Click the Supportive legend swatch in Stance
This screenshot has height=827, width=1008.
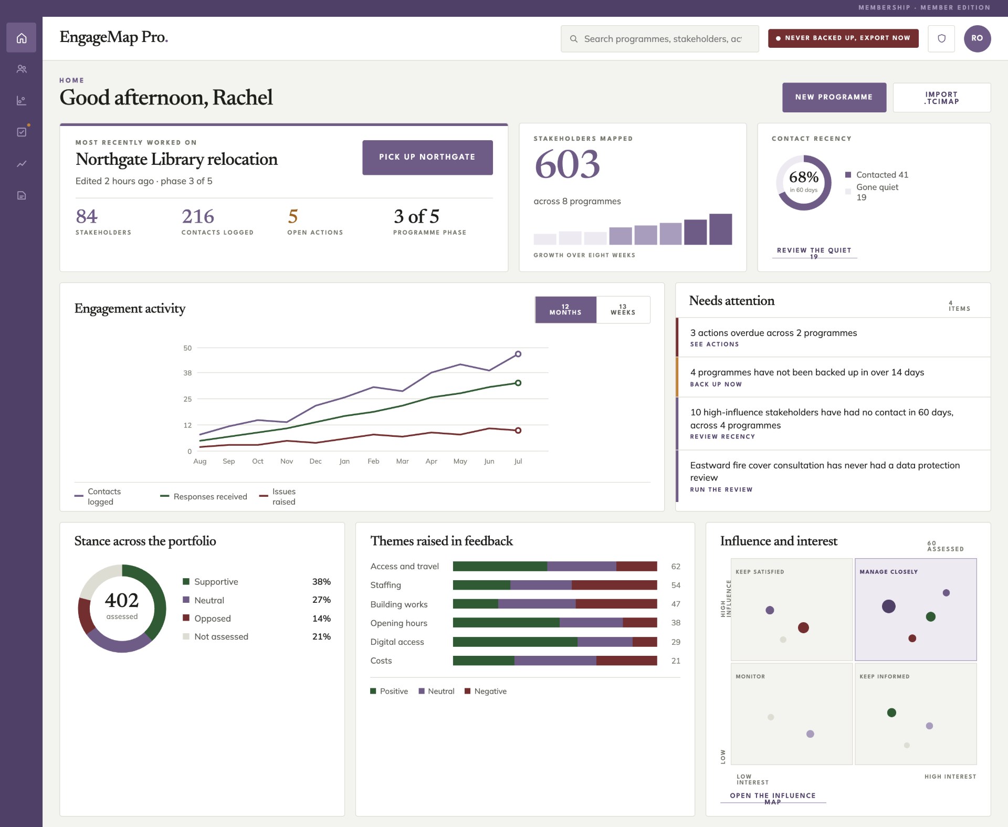pyautogui.click(x=186, y=581)
